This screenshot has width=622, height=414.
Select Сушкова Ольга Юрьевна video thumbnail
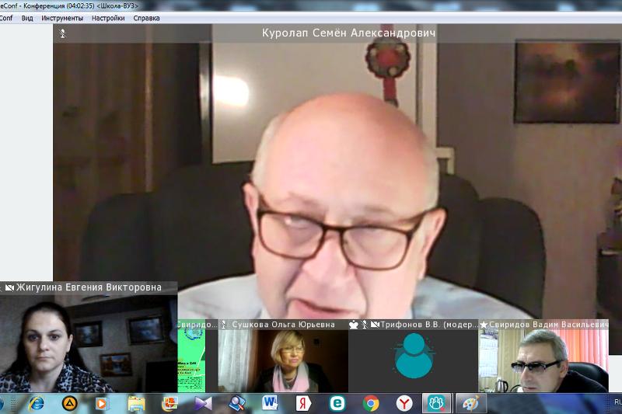(x=282, y=360)
